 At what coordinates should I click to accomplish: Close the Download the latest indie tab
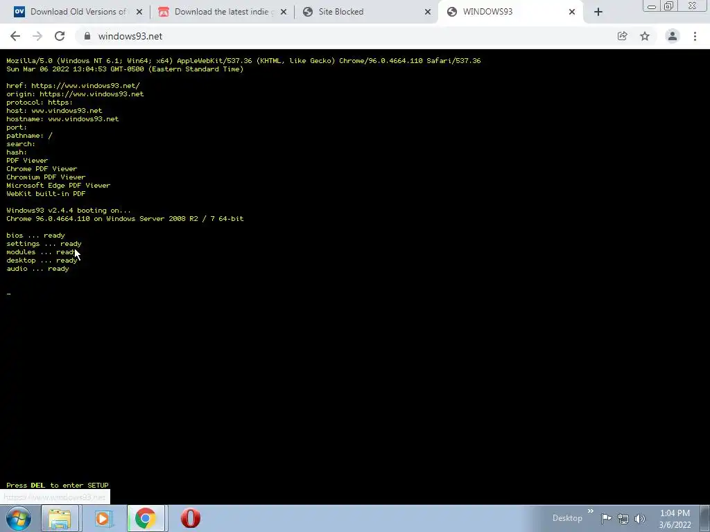pyautogui.click(x=284, y=12)
